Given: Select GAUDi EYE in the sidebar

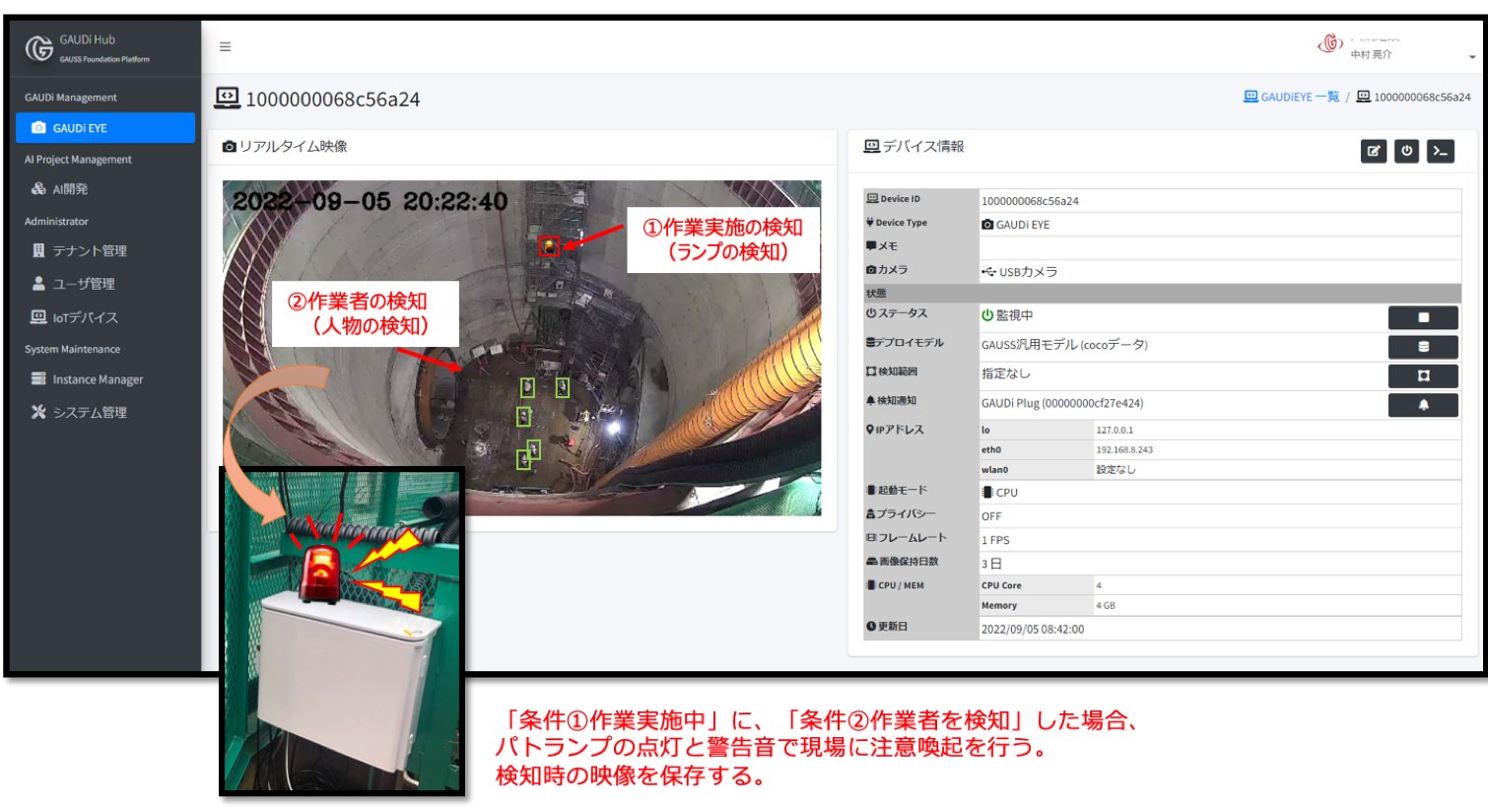Looking at the screenshot, I should pos(105,128).
